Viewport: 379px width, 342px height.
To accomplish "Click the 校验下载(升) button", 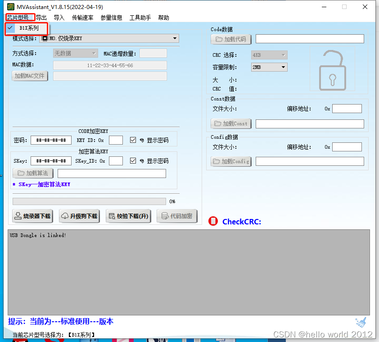I will pos(129,216).
